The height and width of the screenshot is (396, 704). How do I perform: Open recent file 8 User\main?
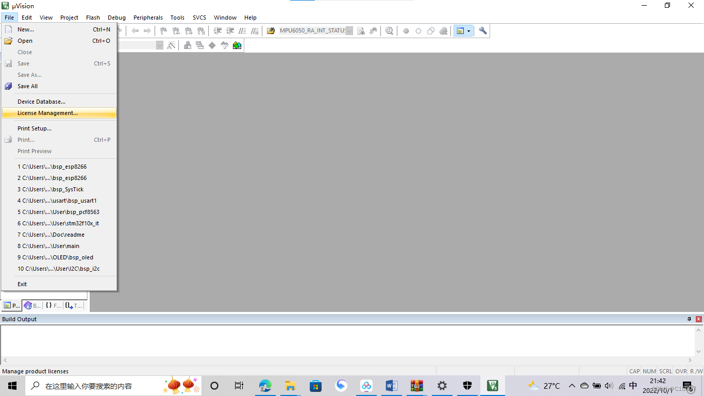[59, 246]
